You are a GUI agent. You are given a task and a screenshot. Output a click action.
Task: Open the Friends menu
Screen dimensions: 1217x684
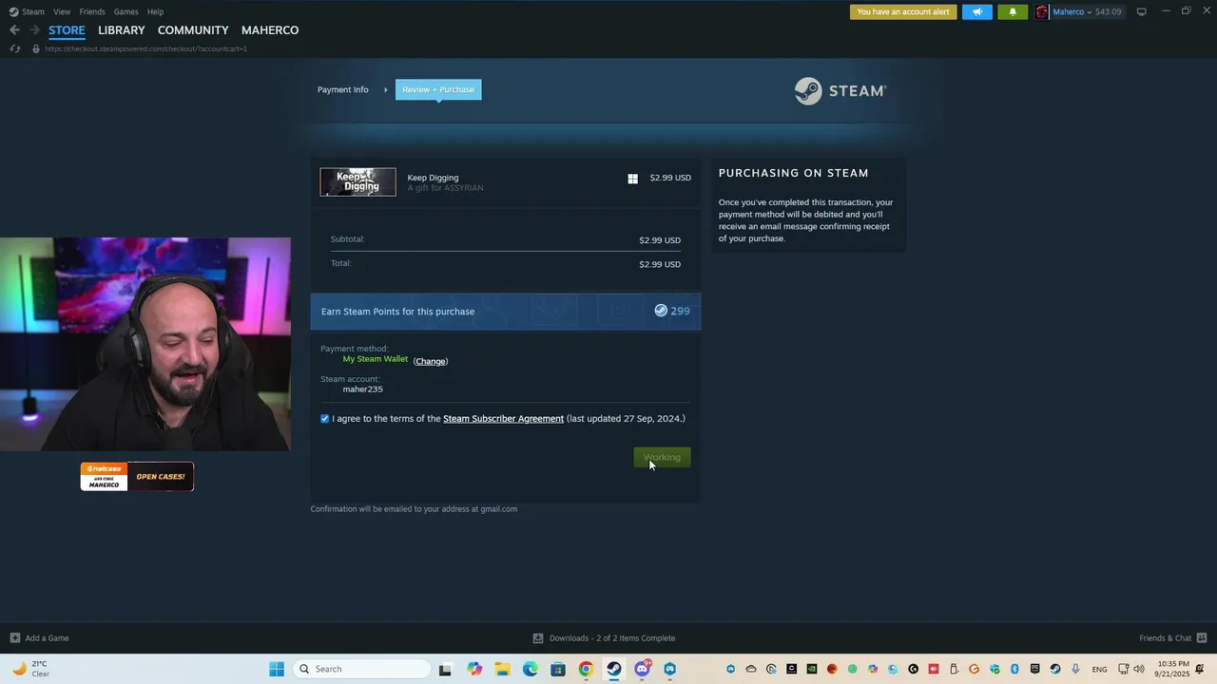click(92, 11)
